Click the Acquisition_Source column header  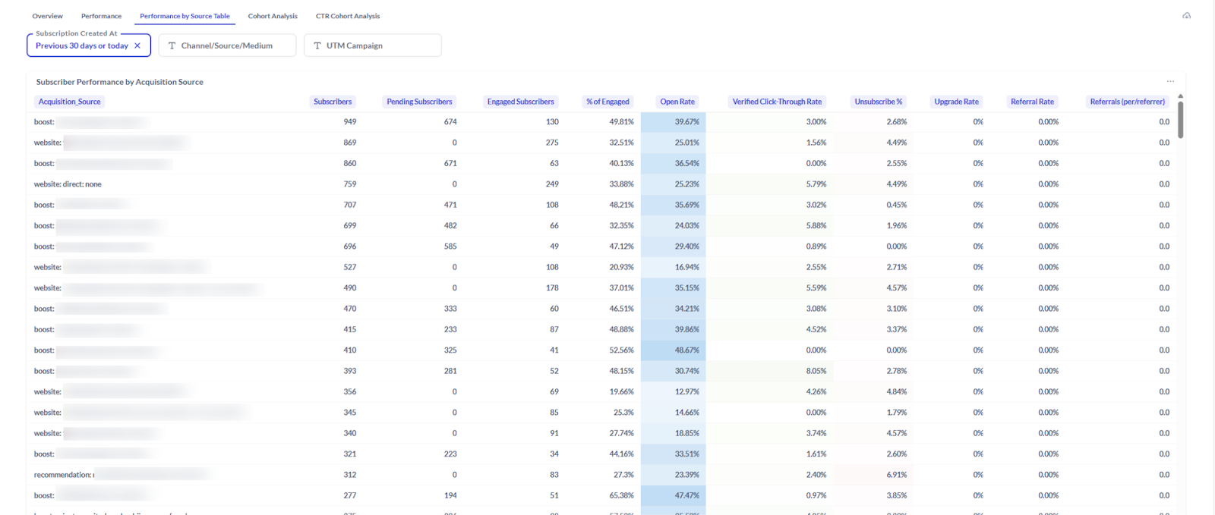[69, 102]
